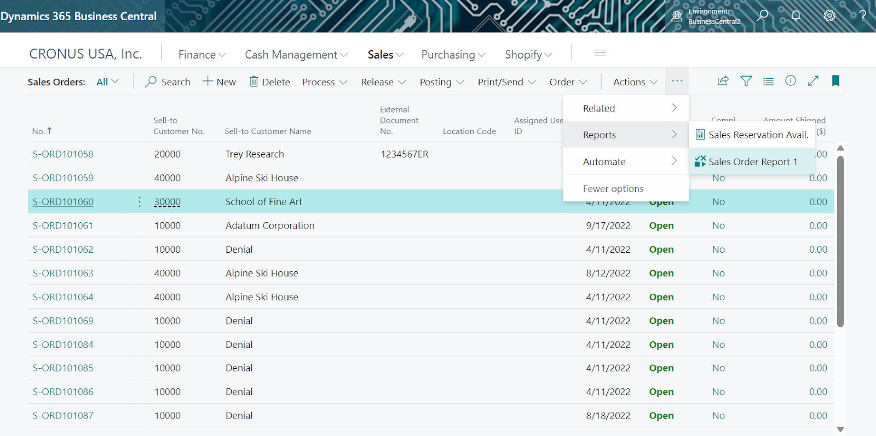Screen dimensions: 876x436
Task: Click external document number 1234567ER
Action: [405, 154]
